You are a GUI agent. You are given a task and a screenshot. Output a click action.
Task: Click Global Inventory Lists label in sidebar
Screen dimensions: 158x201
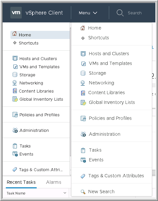41,99
